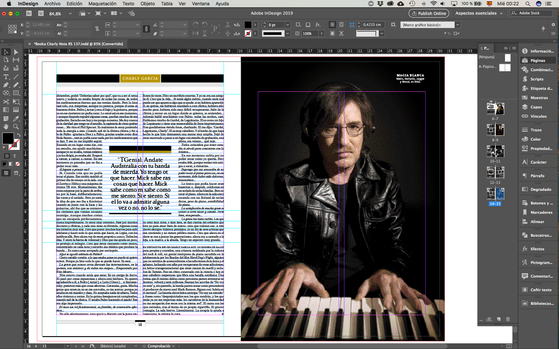The image size is (559, 349).
Task: Select the Gradient Swatch tool
Action: pos(6,110)
